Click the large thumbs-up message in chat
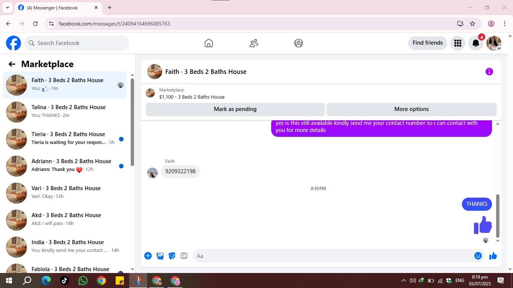This screenshot has width=513, height=288. (483, 225)
